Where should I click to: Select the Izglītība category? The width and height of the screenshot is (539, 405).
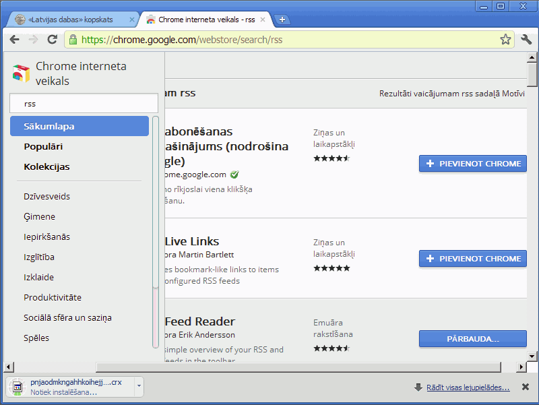click(x=39, y=257)
